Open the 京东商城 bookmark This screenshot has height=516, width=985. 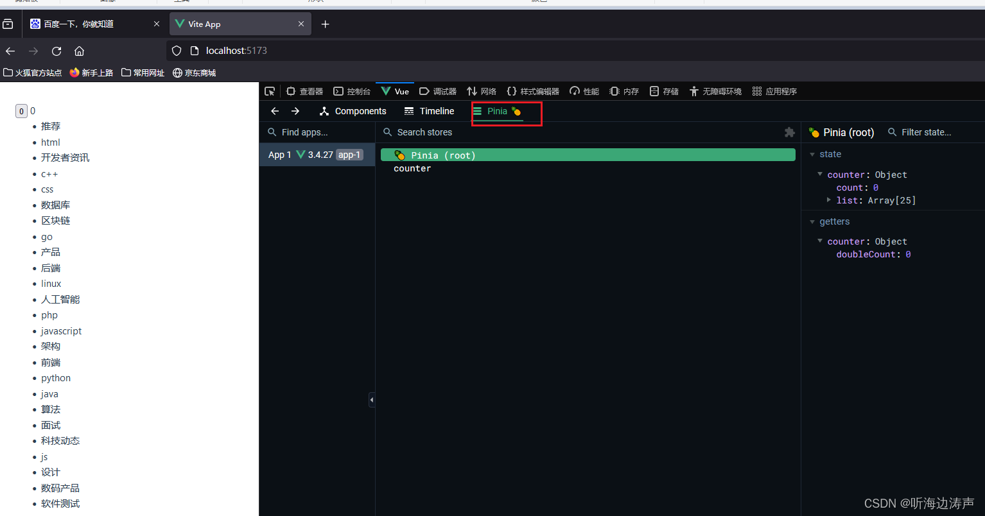click(195, 73)
